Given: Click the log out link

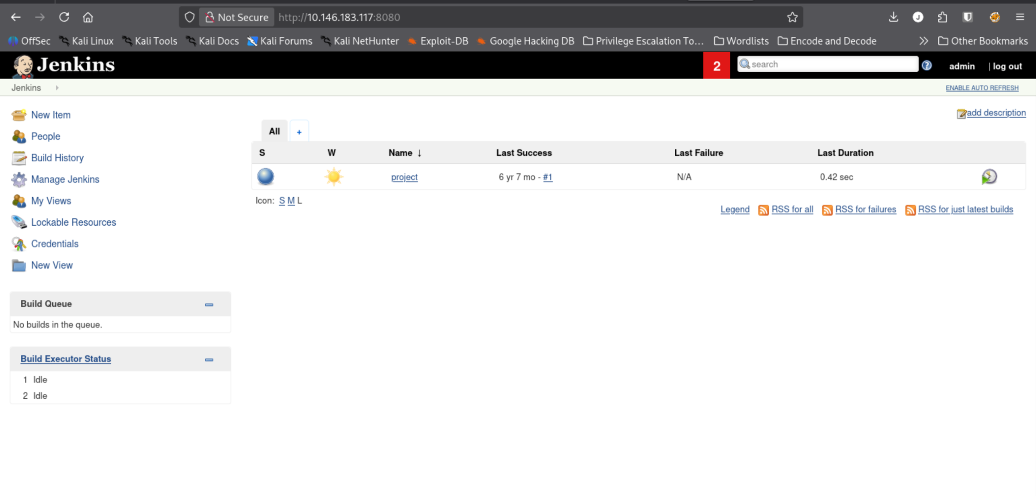Looking at the screenshot, I should [x=1007, y=66].
